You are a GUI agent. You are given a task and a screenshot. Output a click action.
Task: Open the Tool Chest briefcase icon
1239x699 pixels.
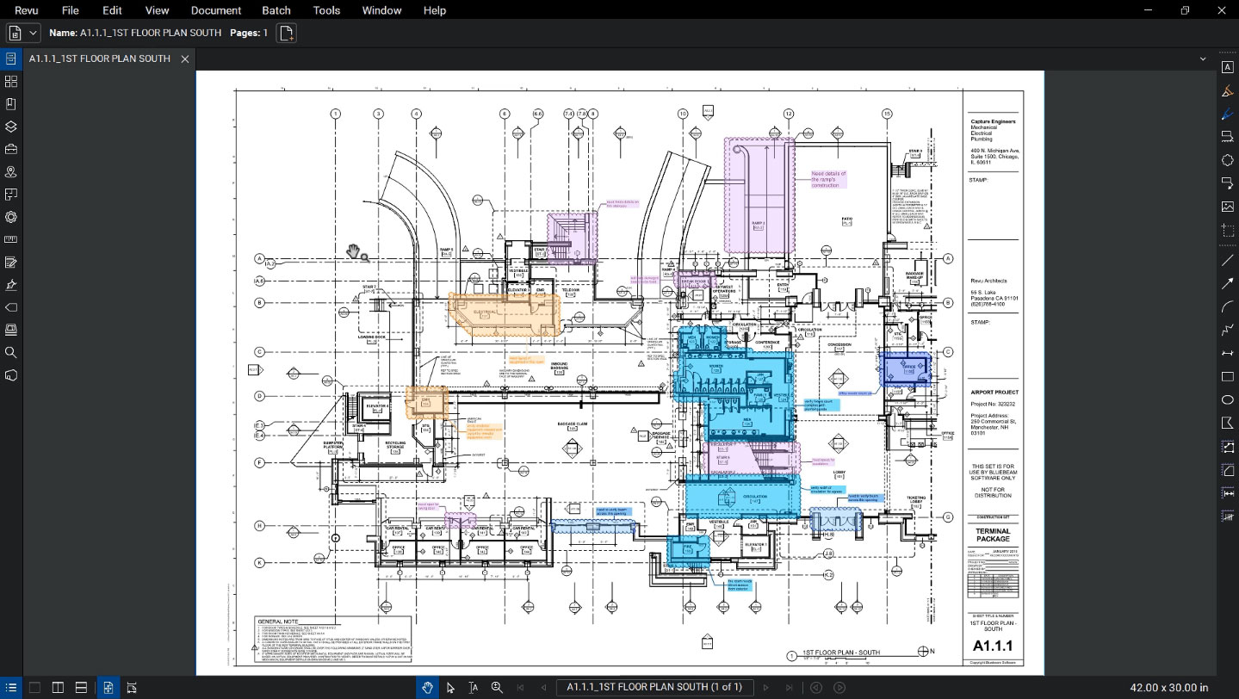pos(11,149)
